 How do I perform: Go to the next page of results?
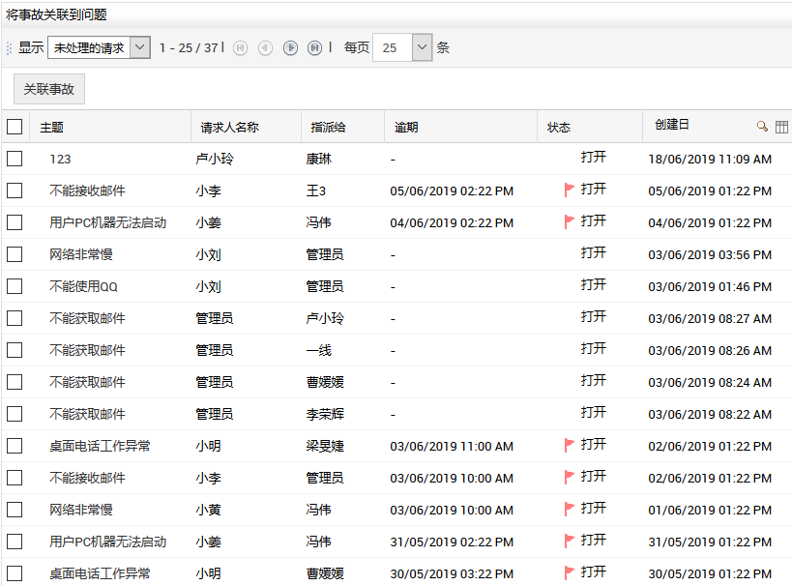click(290, 48)
